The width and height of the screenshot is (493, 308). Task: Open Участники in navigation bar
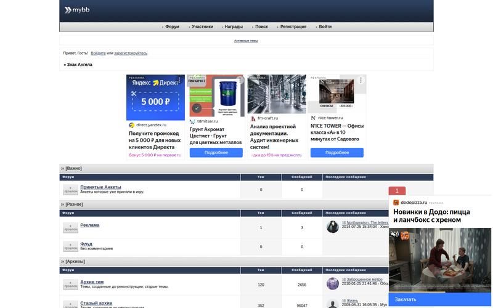(x=202, y=27)
